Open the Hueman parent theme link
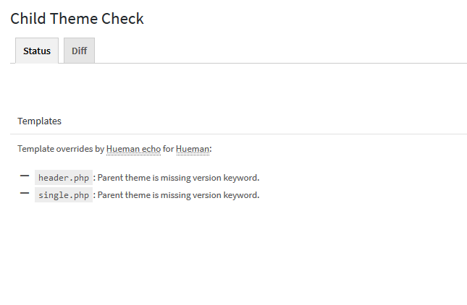Image resolution: width=467 pixels, height=305 pixels. coord(193,149)
